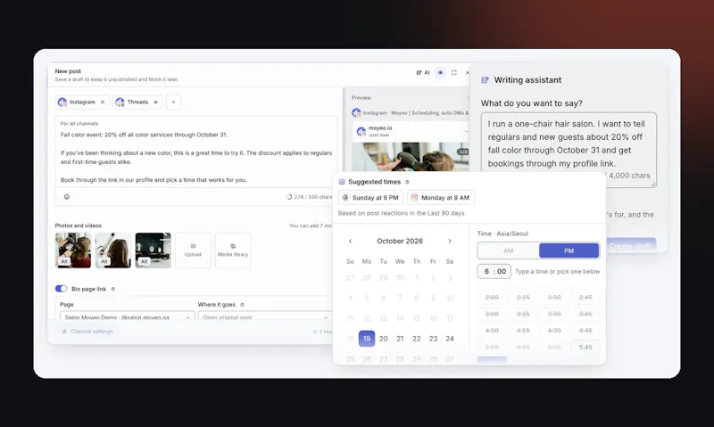Select October 19 in the calendar

pyautogui.click(x=367, y=339)
